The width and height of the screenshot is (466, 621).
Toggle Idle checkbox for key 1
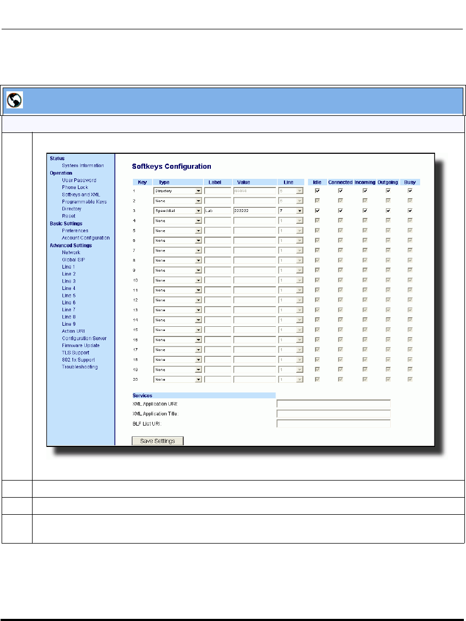317,191
